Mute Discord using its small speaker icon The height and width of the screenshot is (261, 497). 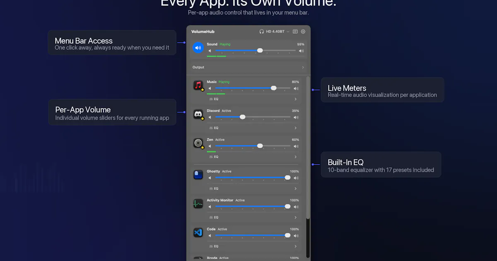[210, 117]
